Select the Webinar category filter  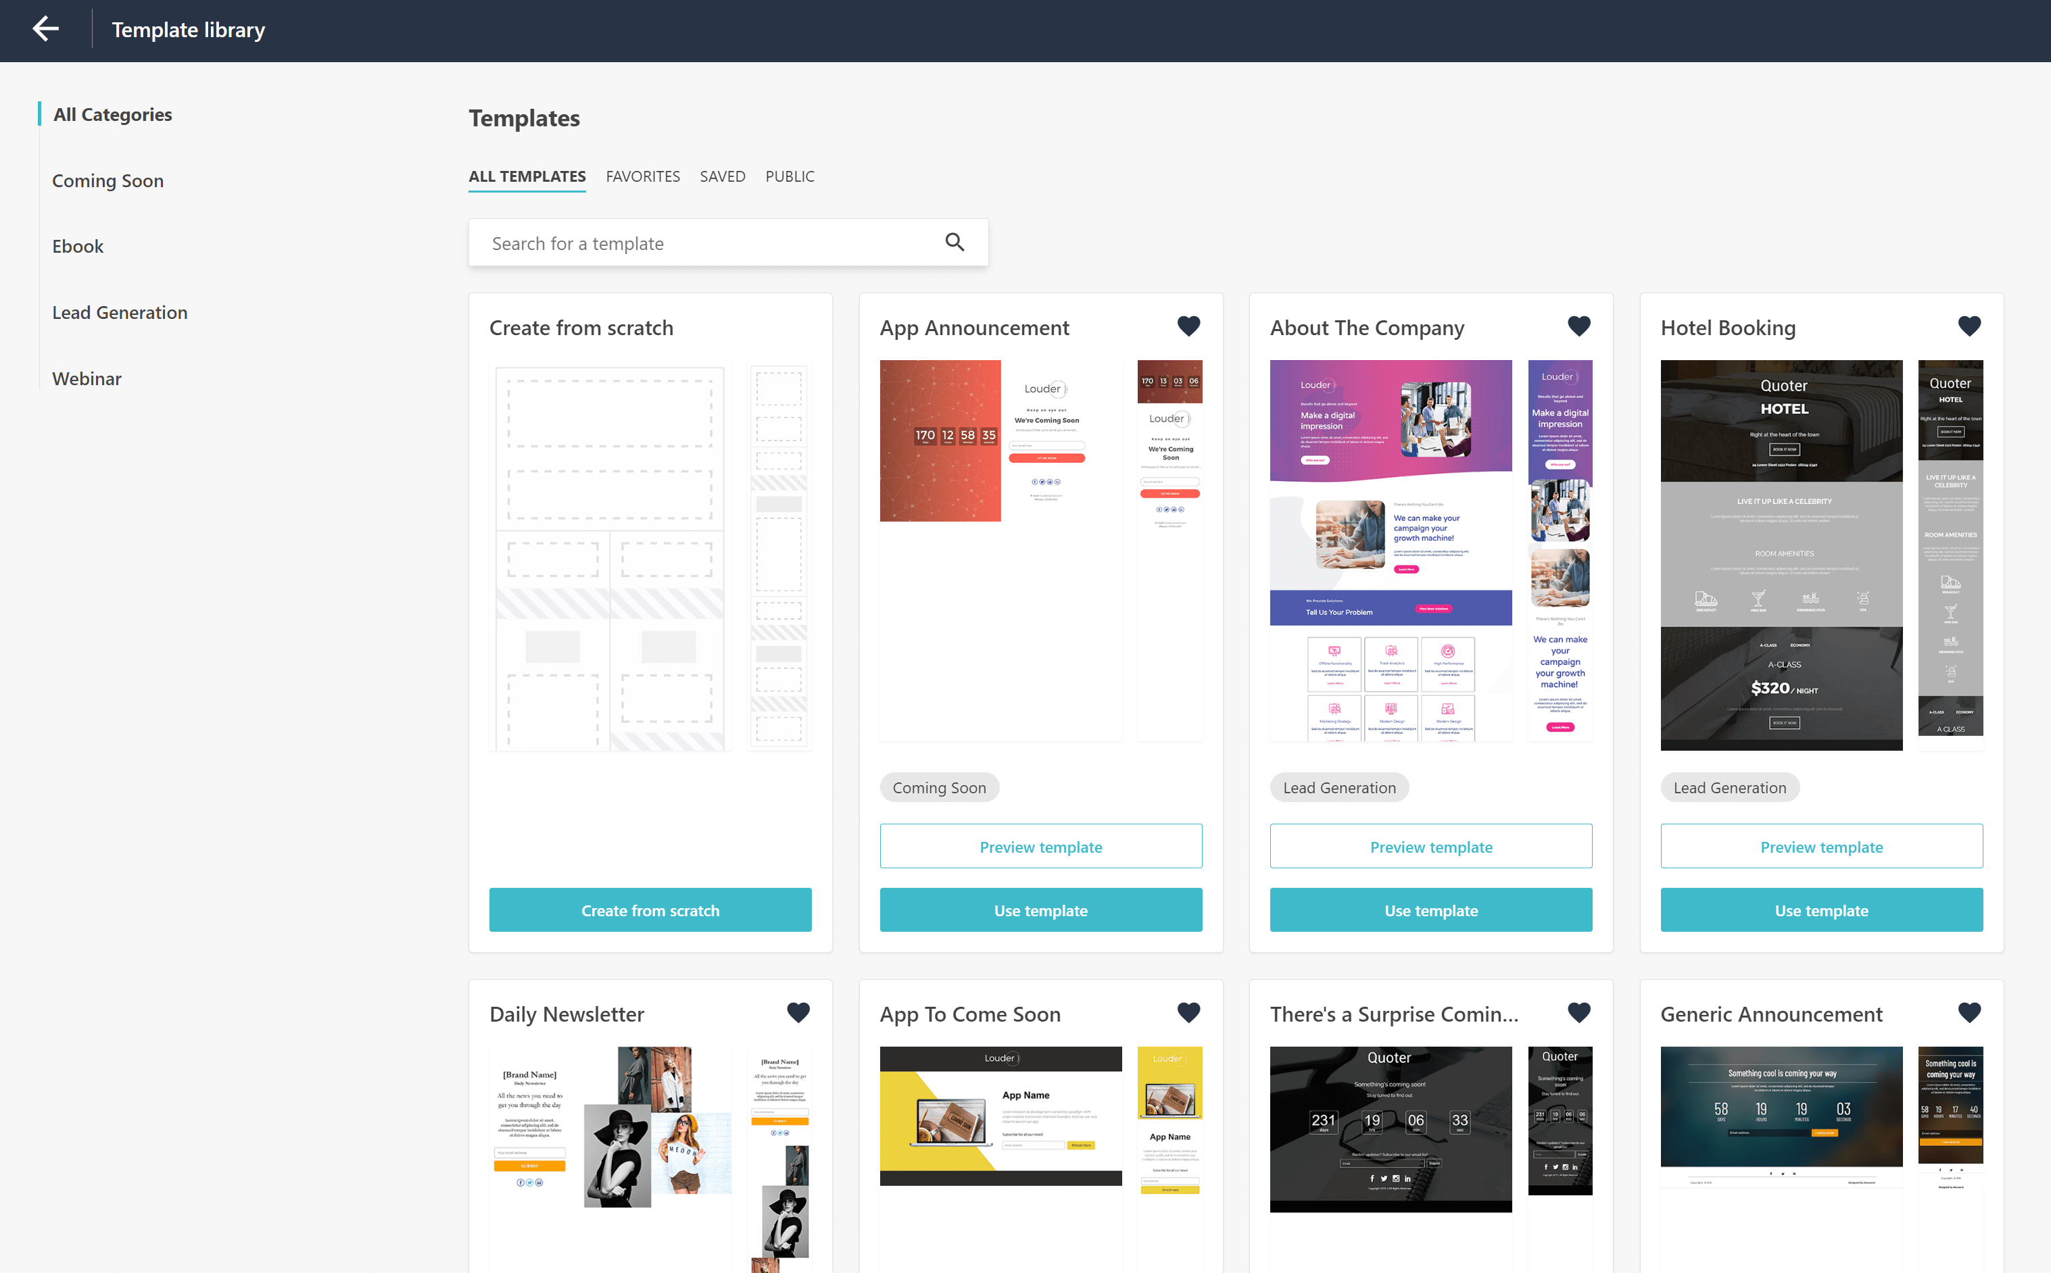[87, 377]
